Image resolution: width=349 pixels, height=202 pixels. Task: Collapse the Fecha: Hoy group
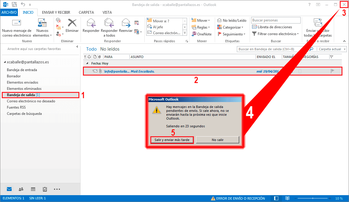[87, 63]
